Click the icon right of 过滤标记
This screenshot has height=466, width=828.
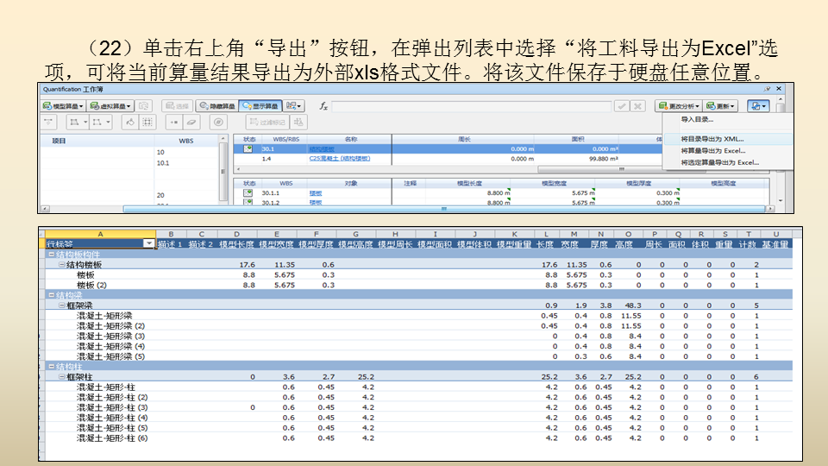pos(299,122)
